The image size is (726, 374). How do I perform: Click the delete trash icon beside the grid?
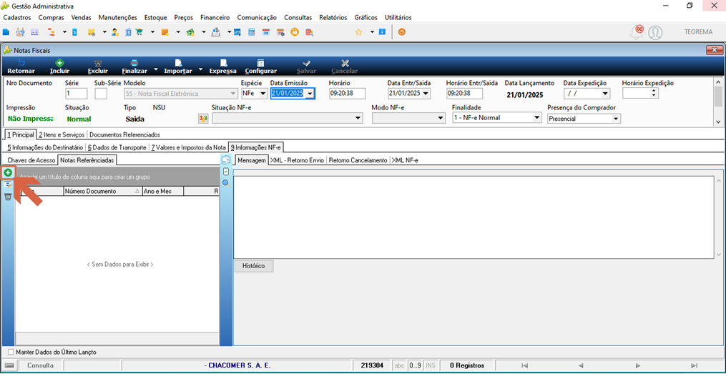click(8, 197)
